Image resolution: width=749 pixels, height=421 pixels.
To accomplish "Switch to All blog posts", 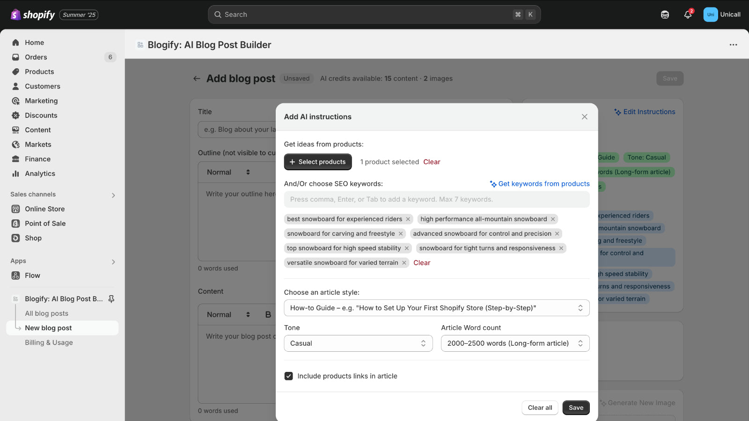I will point(46,313).
